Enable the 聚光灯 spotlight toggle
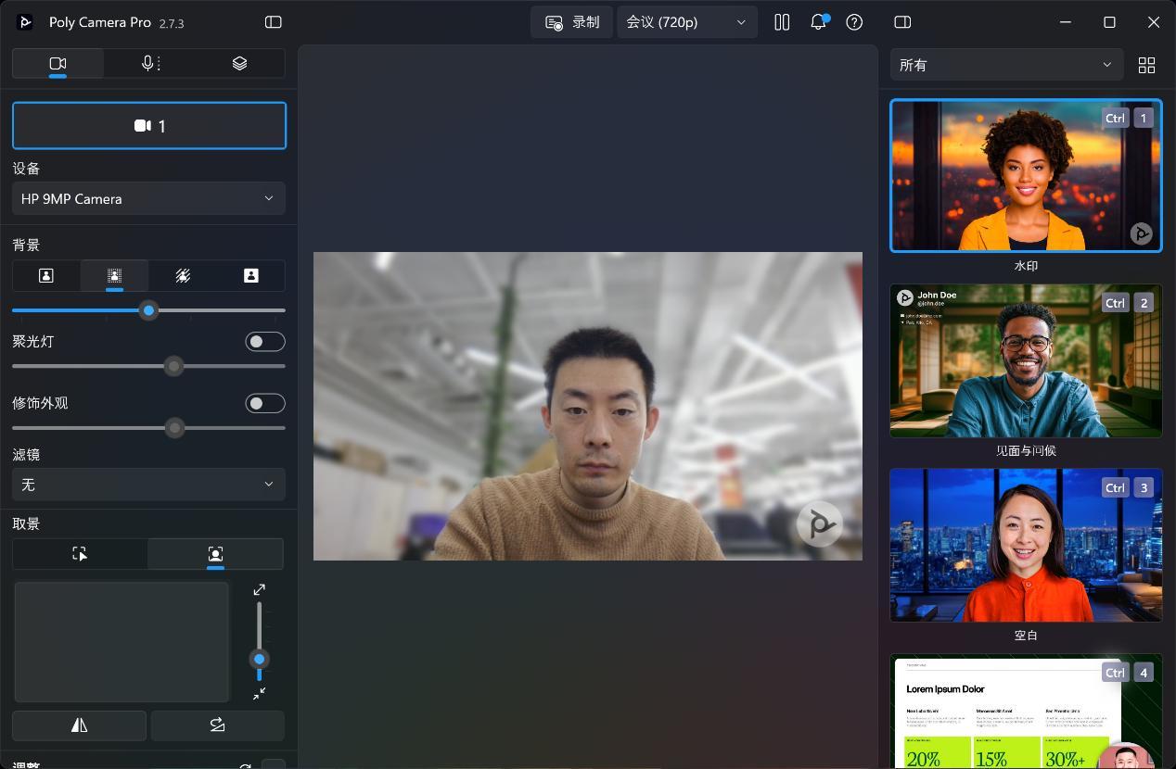 (x=264, y=342)
